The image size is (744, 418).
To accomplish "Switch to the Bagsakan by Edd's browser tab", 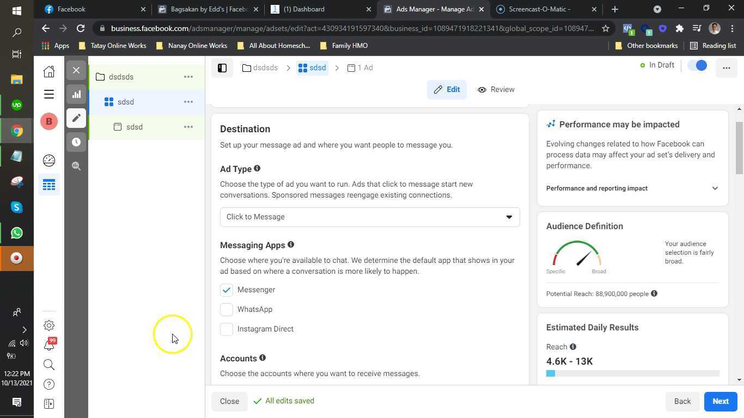I will tap(208, 9).
